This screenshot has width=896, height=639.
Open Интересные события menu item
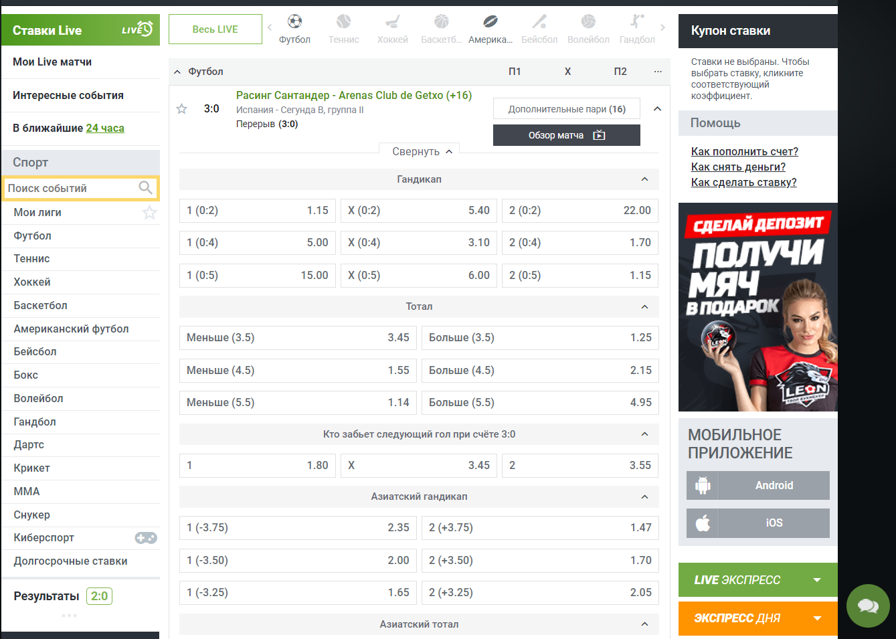point(68,95)
